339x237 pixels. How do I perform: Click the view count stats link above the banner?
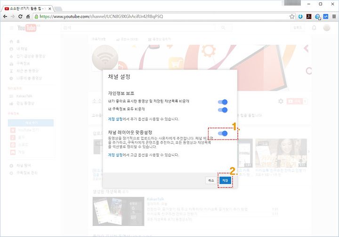click(x=127, y=39)
